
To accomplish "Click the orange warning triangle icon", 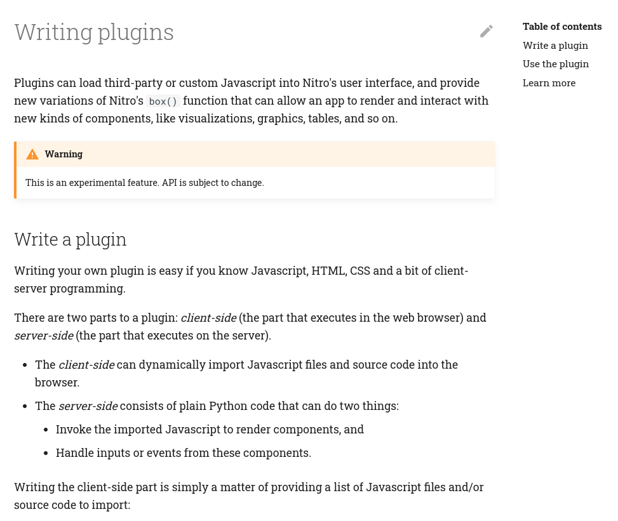I will tap(32, 154).
